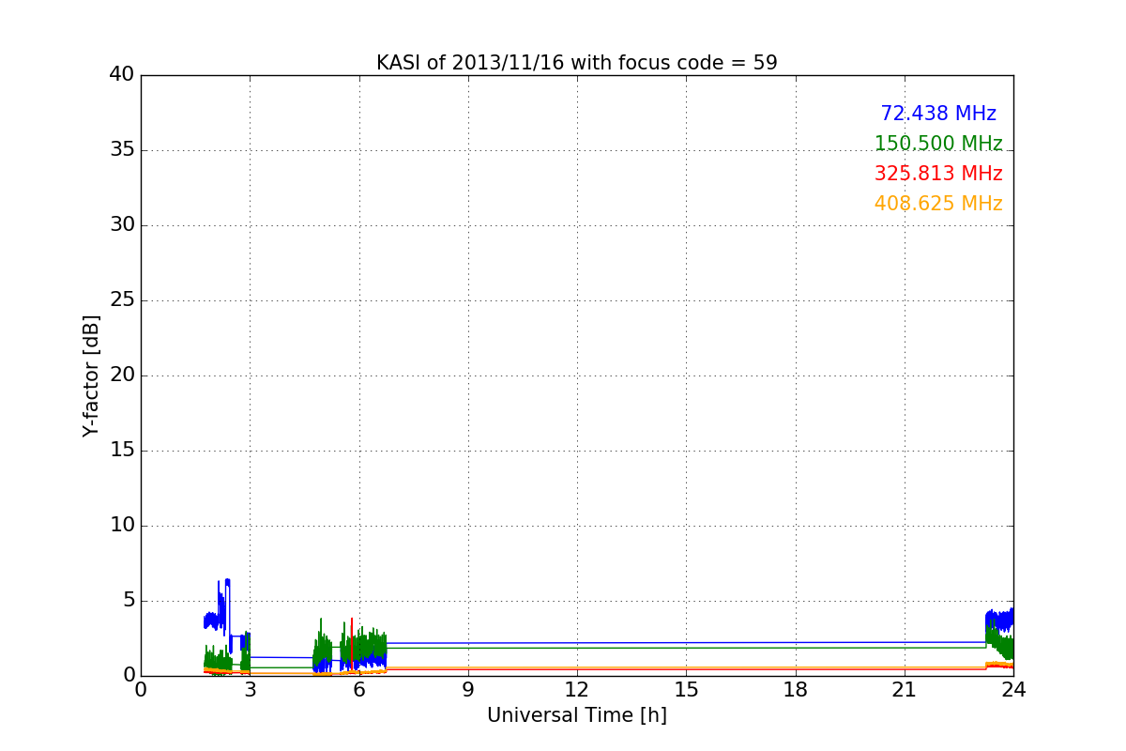Click the x-axis tick label '9'
Image resolution: width=1126 pixels, height=751 pixels.
[468, 689]
